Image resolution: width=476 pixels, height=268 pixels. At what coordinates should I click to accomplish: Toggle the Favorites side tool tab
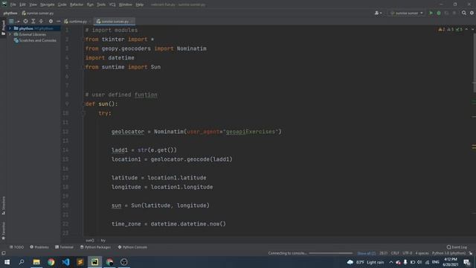[x=3, y=231]
